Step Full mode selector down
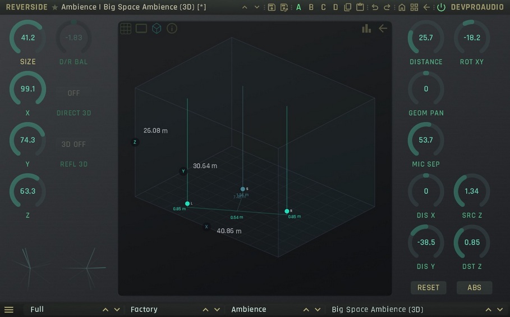Screen dimensions: 510x317 (x=117, y=310)
